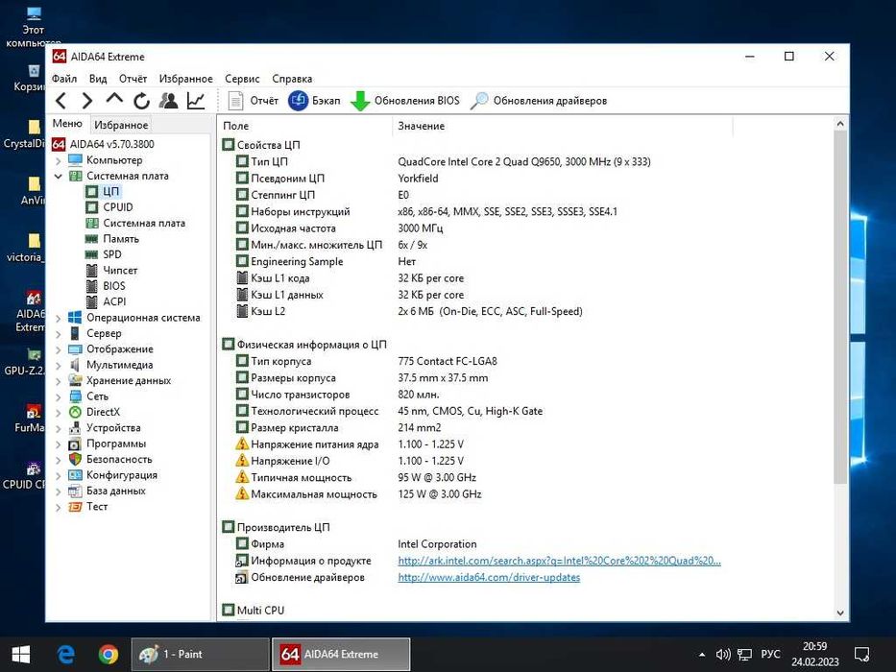Screen dimensions: 896x672
Task: Click the graph chart toolbar icon
Action: tap(196, 101)
